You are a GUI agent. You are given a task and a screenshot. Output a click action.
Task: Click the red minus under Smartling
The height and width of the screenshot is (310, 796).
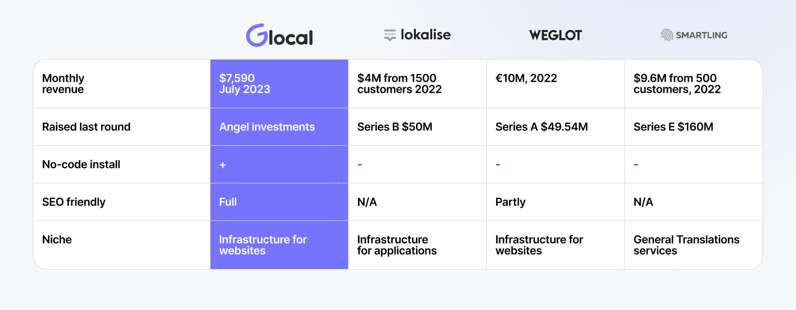(636, 165)
